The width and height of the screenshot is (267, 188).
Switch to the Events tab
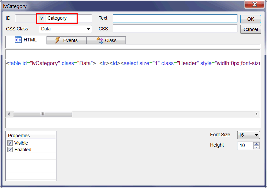(x=66, y=40)
